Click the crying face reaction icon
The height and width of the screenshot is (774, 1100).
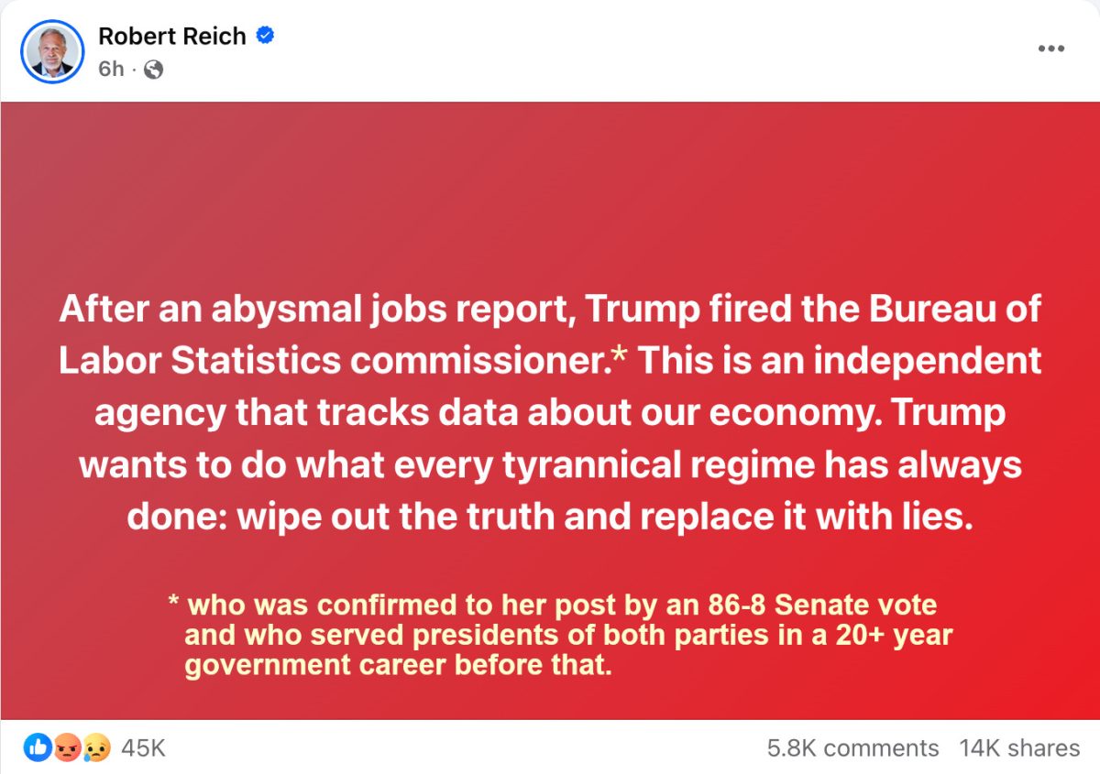(x=96, y=748)
